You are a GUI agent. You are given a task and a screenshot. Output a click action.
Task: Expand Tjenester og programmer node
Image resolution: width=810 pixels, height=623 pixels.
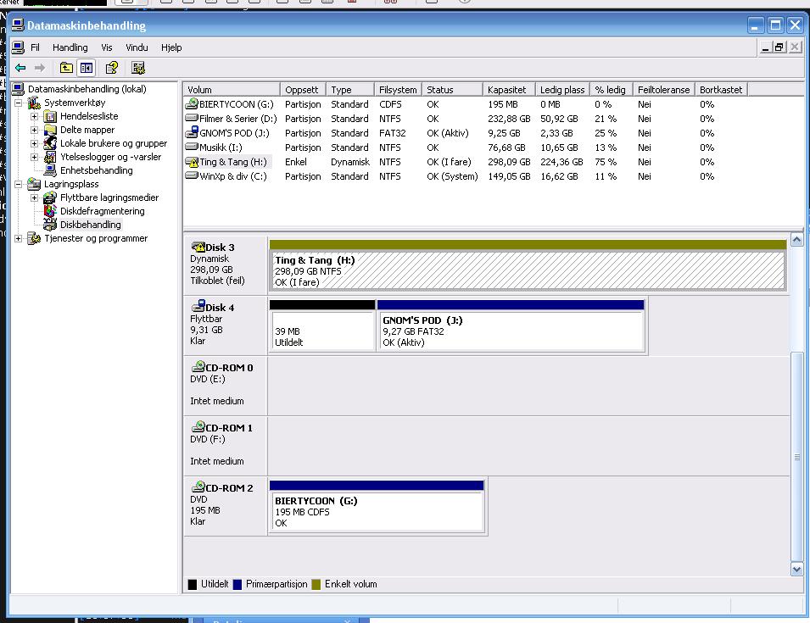pyautogui.click(x=18, y=238)
